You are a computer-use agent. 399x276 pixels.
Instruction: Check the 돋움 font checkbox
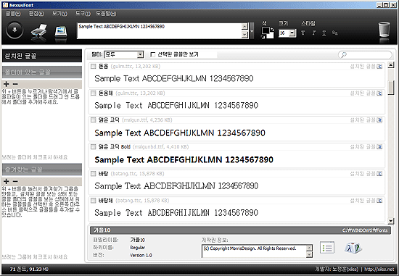(94, 67)
